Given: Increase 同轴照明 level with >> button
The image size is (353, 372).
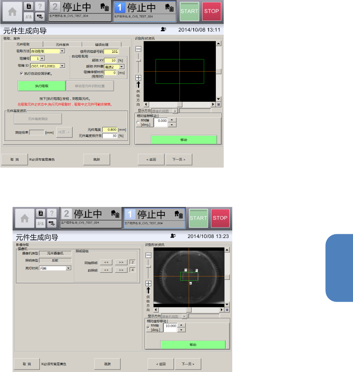Looking at the screenshot, I should tap(121, 262).
